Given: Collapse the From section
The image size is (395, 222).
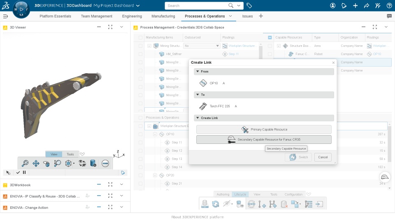Looking at the screenshot, I should click(x=198, y=72).
